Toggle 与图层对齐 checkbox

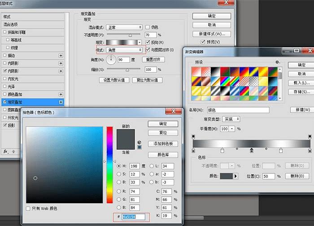coord(148,50)
